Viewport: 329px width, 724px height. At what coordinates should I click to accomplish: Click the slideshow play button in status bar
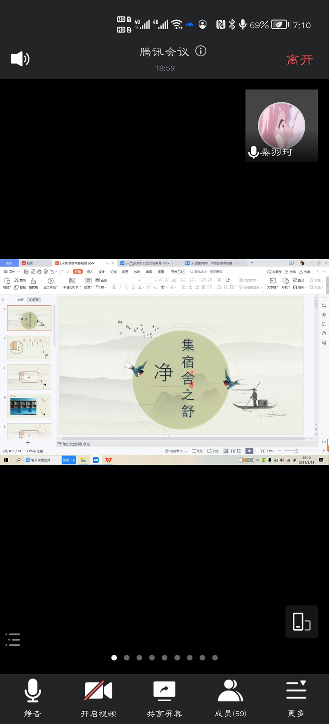point(249,451)
